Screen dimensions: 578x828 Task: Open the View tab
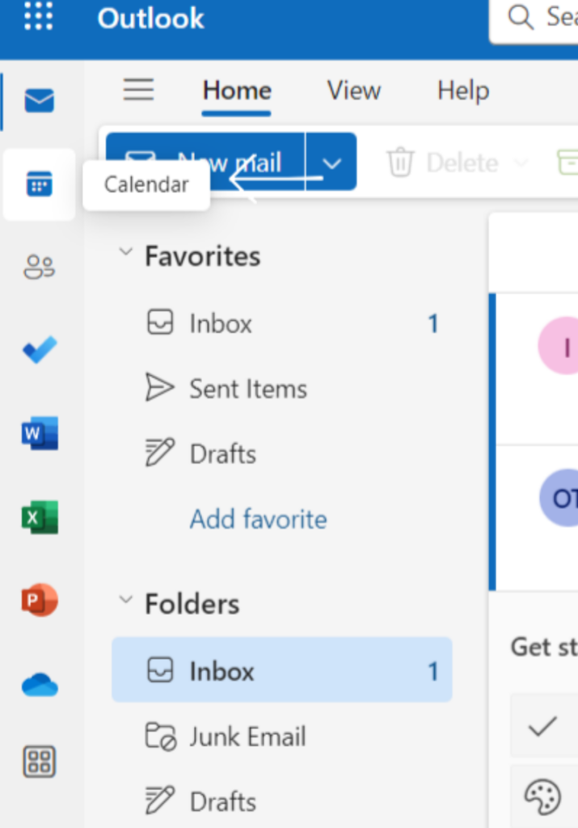pos(353,91)
